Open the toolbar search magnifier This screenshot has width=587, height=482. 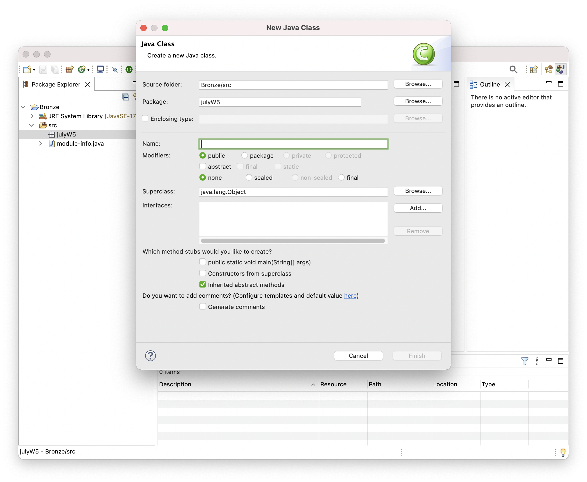(x=513, y=69)
